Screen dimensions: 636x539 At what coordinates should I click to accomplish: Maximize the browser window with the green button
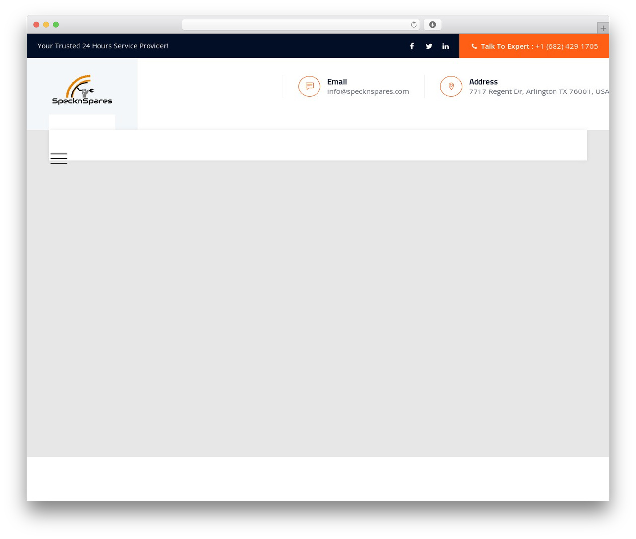tap(56, 25)
